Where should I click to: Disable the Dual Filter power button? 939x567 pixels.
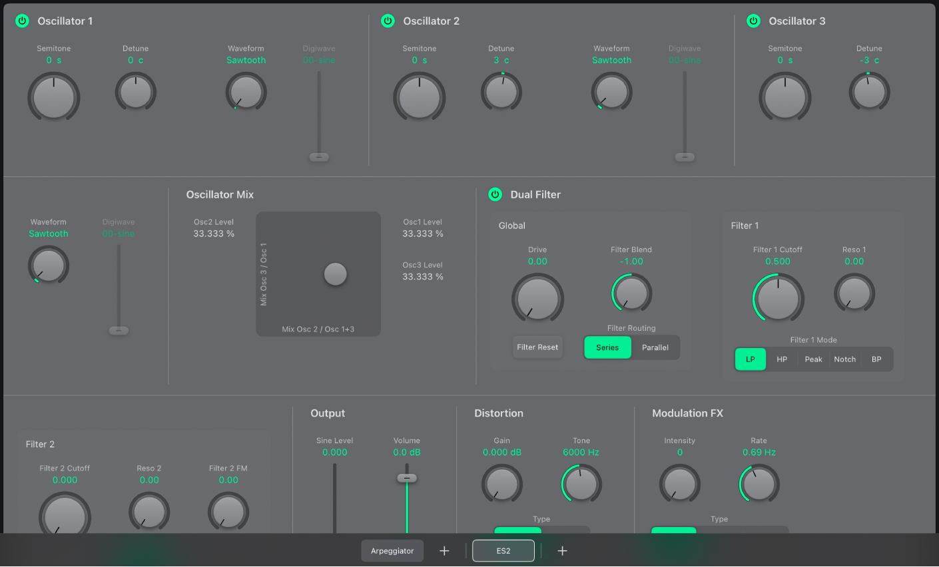click(495, 194)
